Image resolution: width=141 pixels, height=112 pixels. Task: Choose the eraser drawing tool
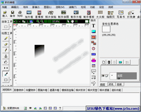6,44
